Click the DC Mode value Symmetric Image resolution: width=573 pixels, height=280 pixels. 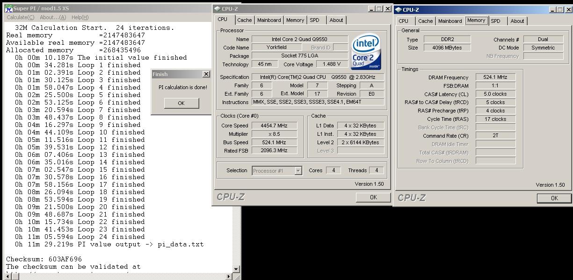pos(543,48)
